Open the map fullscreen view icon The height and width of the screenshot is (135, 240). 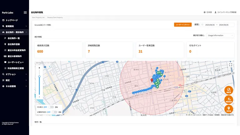click(x=231, y=65)
